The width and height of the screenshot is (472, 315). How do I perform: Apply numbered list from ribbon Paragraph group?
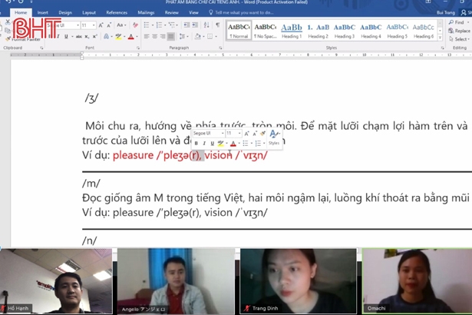(159, 25)
